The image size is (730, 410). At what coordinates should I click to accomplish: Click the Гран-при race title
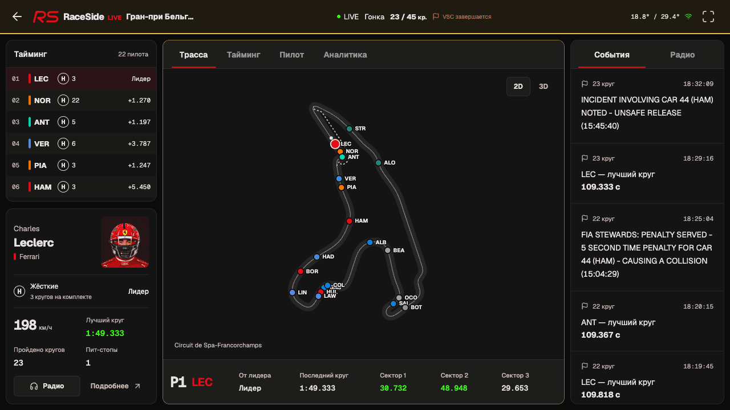(x=160, y=17)
